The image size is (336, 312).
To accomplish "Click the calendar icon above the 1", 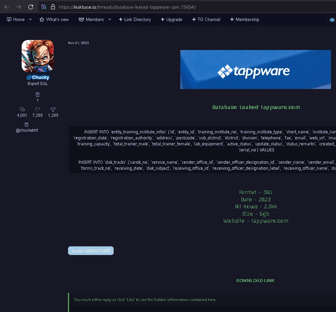I will [x=37, y=95].
